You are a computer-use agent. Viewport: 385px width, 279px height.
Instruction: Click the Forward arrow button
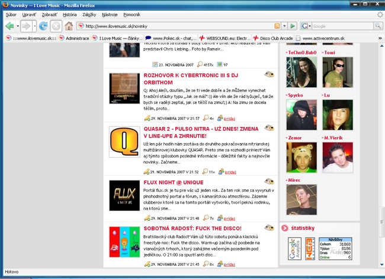point(26,26)
